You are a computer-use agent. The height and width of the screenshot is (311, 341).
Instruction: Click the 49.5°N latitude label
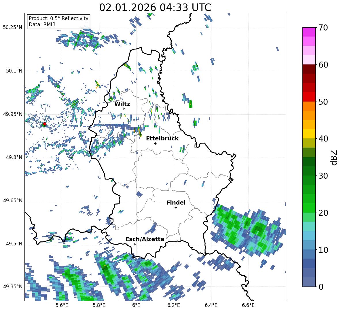coord(14,243)
